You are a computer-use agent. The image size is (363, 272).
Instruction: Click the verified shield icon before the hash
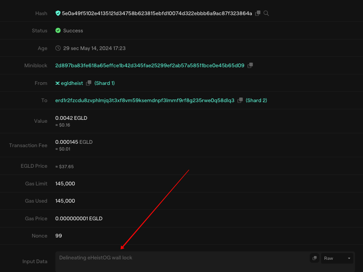click(58, 13)
